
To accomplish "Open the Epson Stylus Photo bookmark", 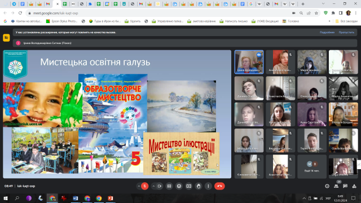I will (x=61, y=21).
